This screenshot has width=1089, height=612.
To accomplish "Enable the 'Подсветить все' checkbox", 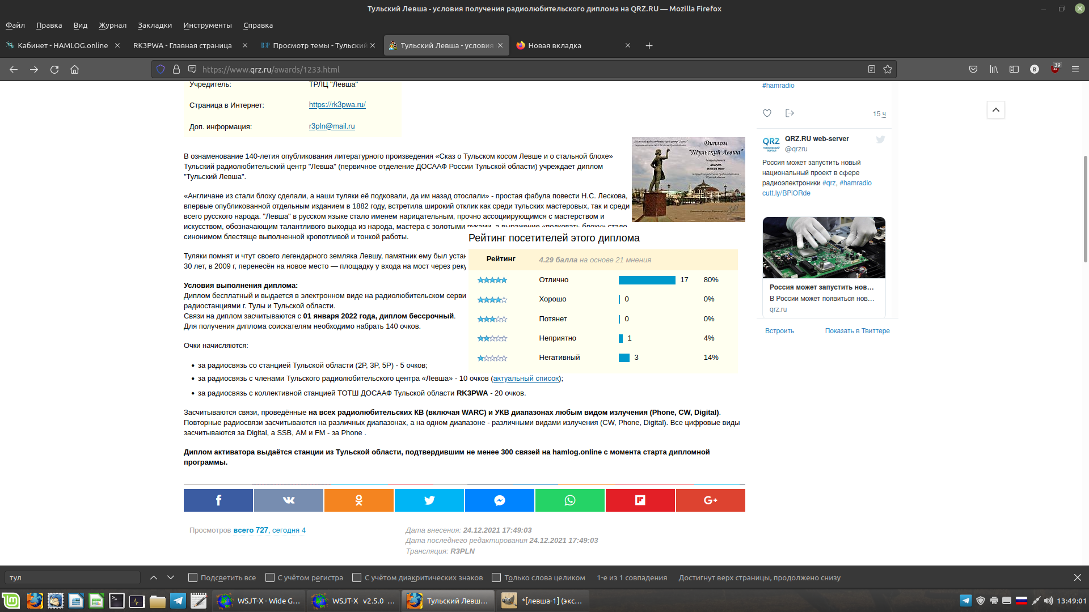I will (193, 577).
